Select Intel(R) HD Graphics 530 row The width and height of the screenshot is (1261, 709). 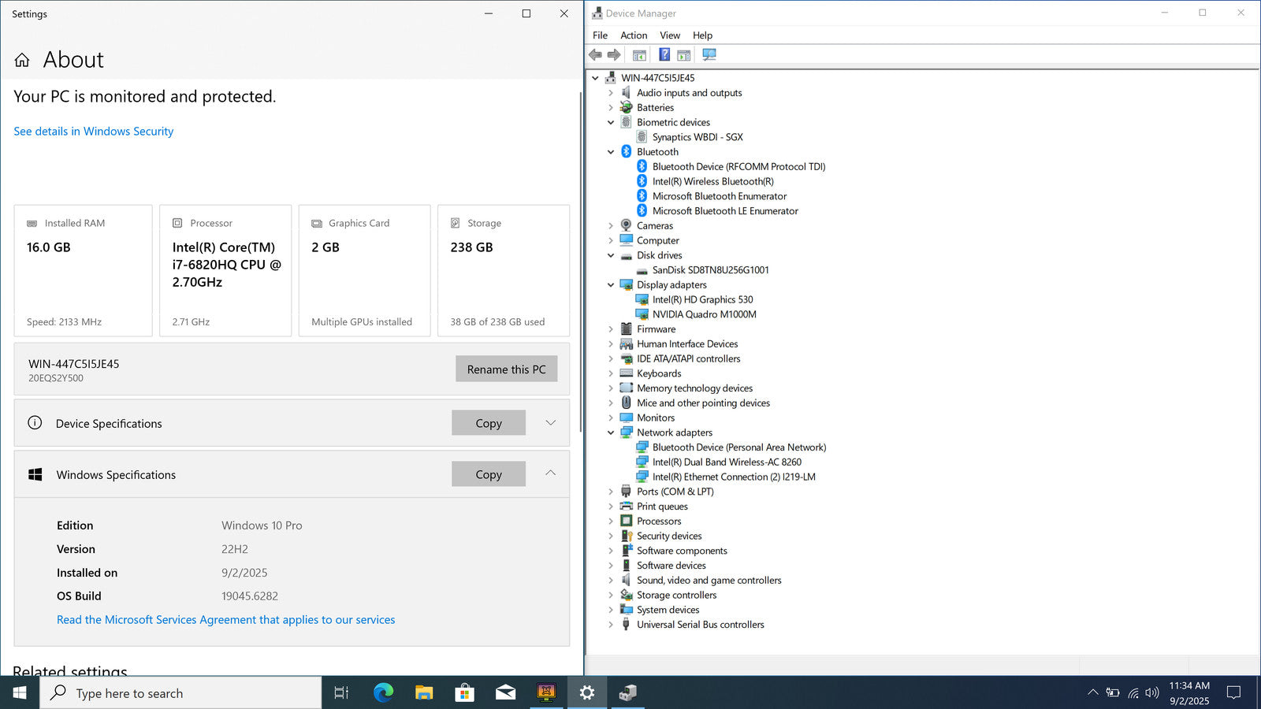tap(702, 300)
